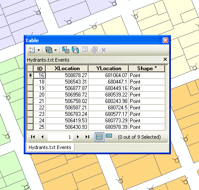
Task: Expand the Table Options dropdown arrow
Action: (39, 50)
